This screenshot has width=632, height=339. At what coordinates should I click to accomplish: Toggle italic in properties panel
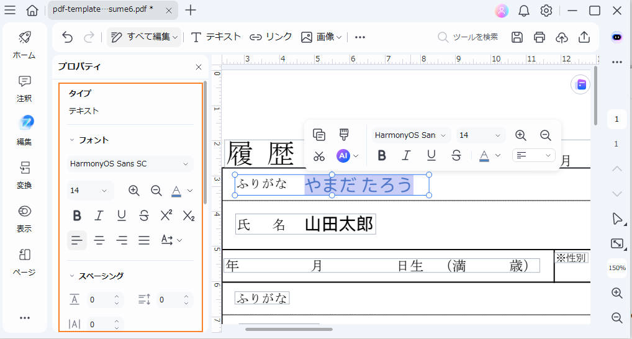tap(99, 215)
